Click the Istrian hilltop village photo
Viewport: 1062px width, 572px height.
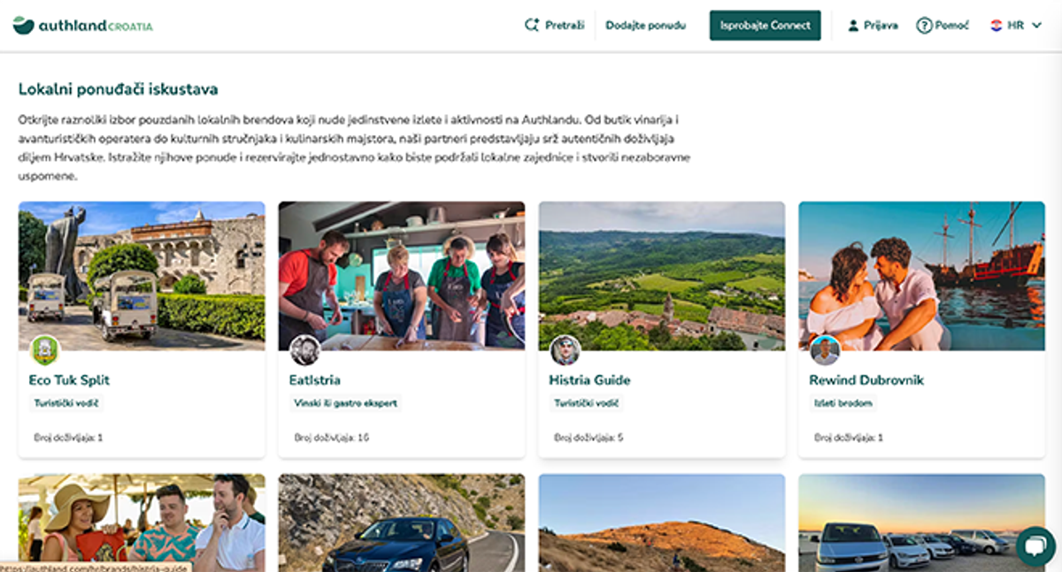point(660,268)
